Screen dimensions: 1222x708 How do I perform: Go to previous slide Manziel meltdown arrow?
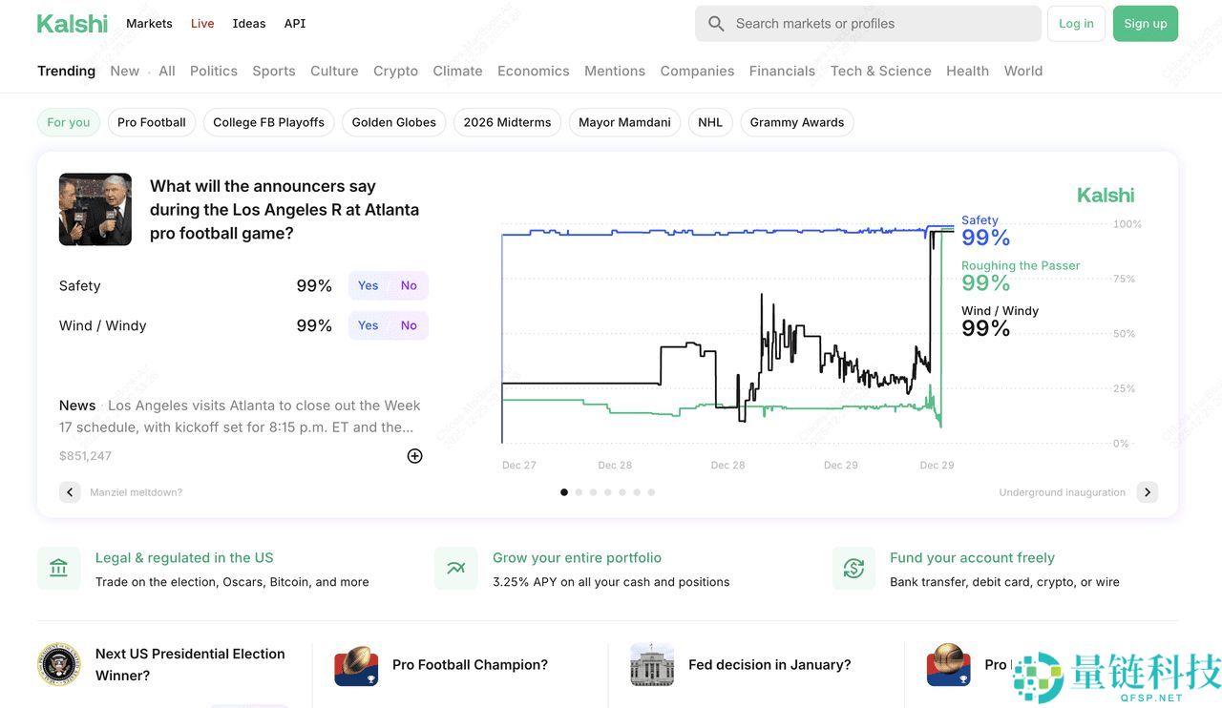click(x=70, y=492)
